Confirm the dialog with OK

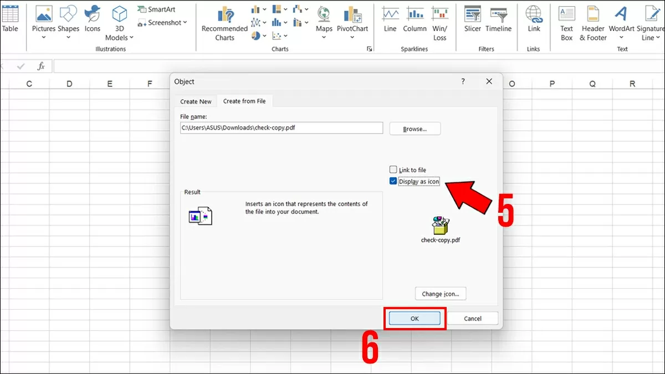click(415, 319)
